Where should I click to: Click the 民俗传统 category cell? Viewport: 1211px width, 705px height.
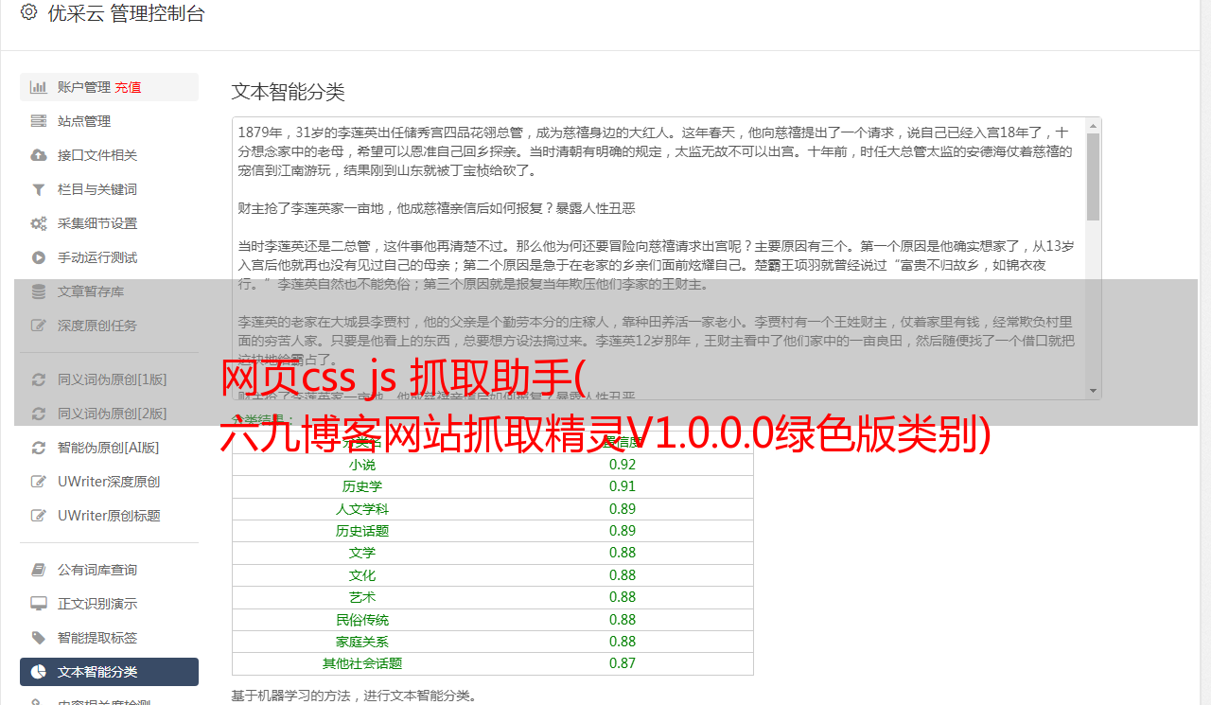pyautogui.click(x=362, y=620)
